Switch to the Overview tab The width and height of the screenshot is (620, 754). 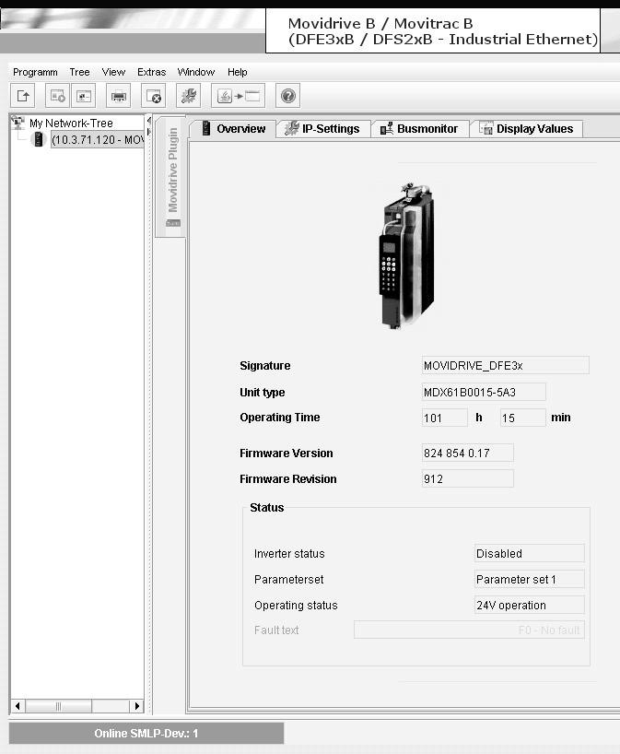click(233, 129)
